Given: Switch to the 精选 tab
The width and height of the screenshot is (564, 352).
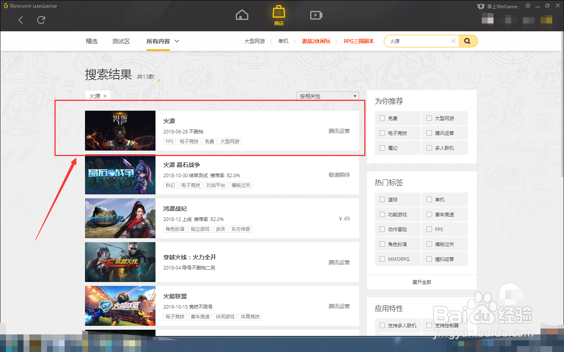Looking at the screenshot, I should (92, 41).
